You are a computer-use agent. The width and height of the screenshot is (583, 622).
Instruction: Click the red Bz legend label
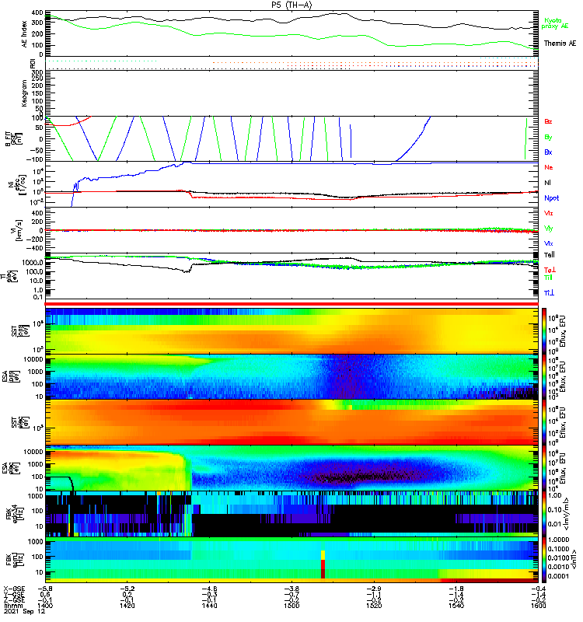(548, 121)
